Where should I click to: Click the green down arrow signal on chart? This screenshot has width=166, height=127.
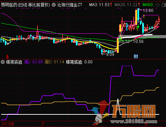tap(138, 26)
